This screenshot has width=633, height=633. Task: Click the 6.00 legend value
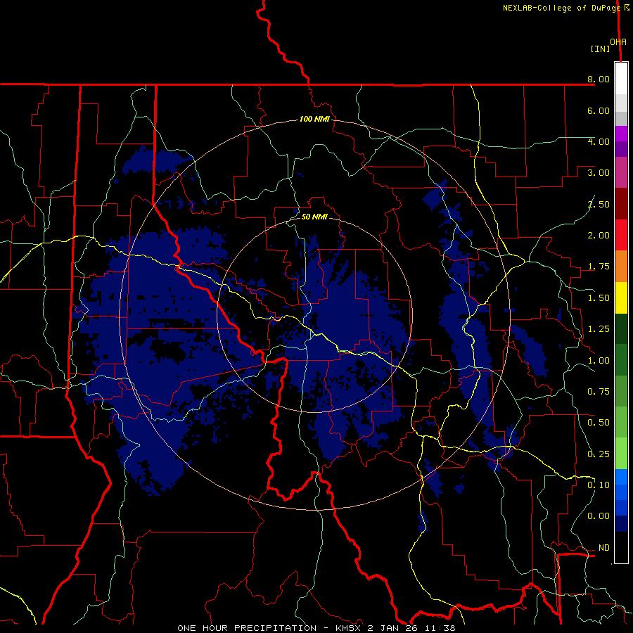pos(599,110)
